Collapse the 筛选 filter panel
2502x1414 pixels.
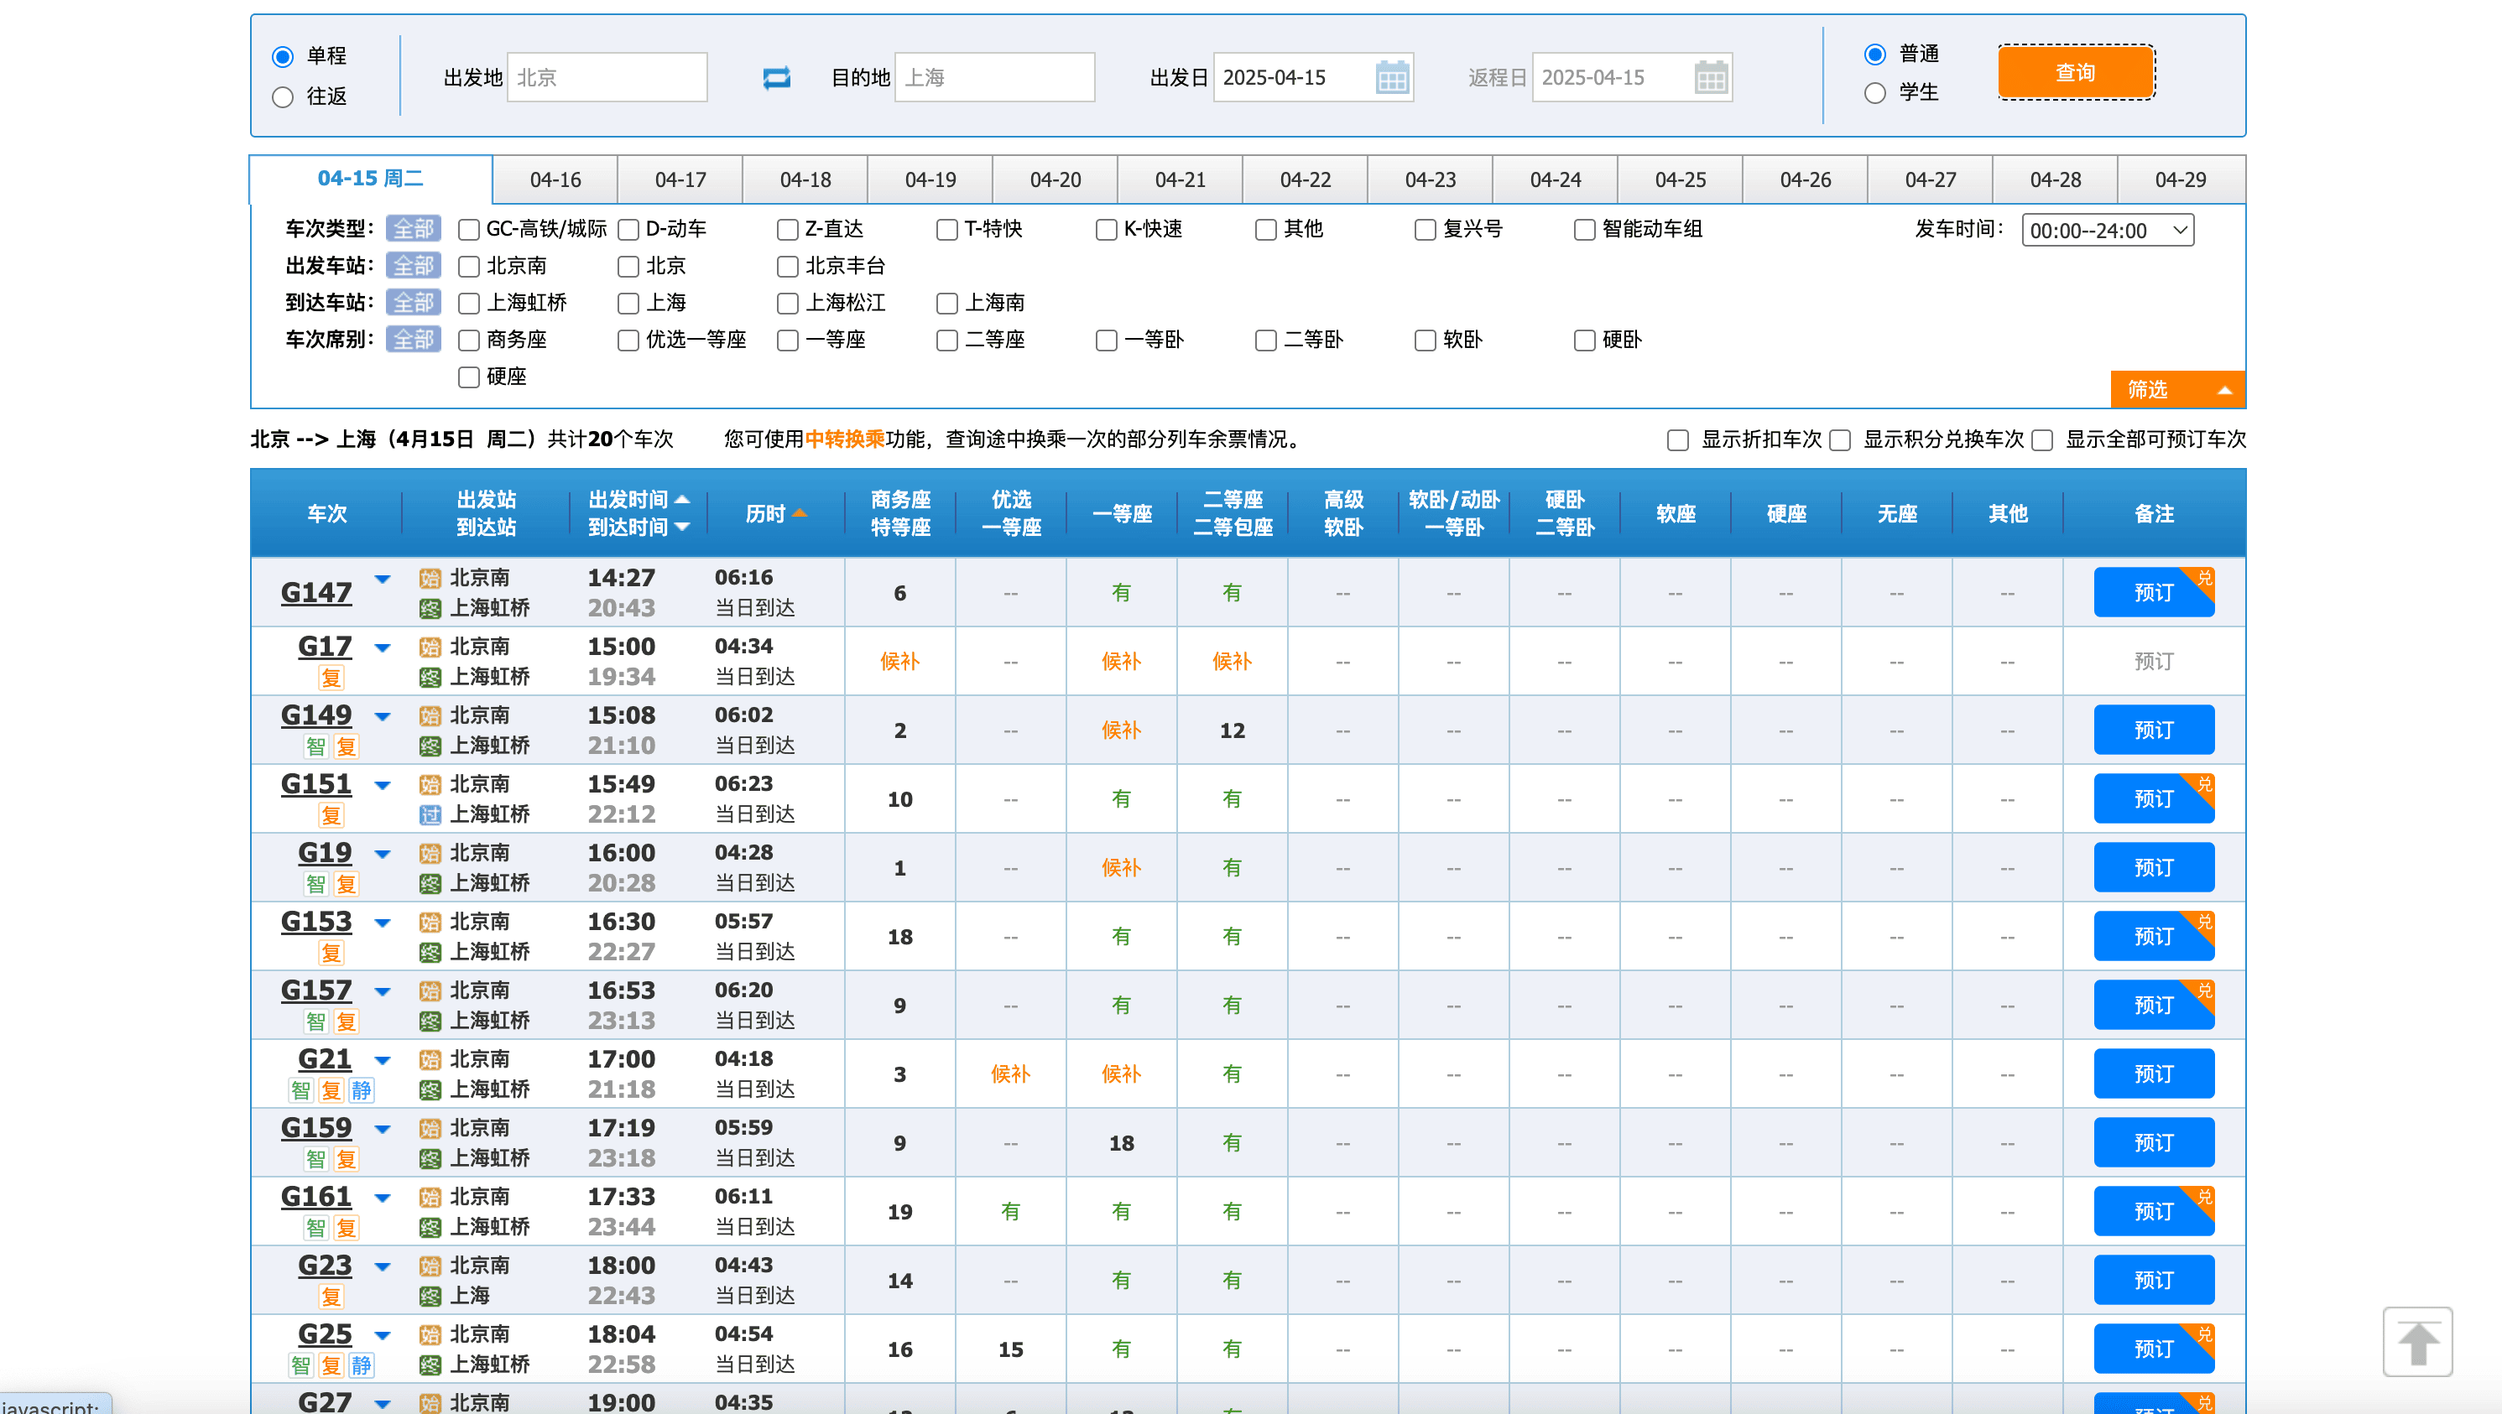click(x=2176, y=389)
